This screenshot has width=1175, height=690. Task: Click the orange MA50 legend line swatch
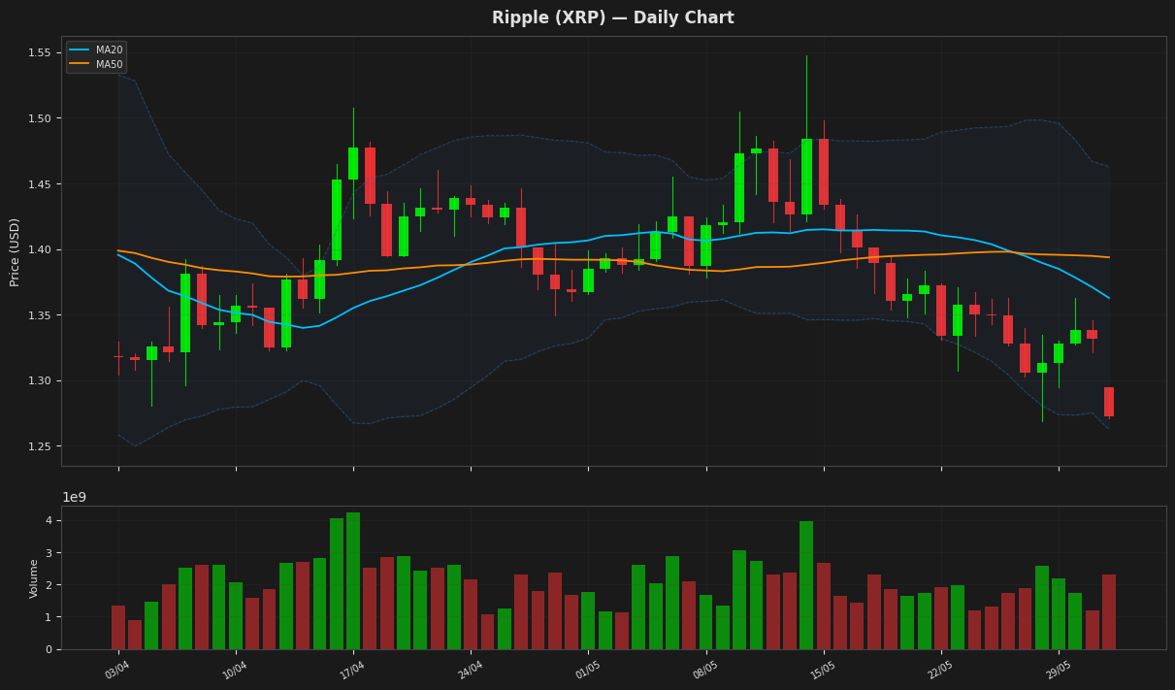click(80, 64)
